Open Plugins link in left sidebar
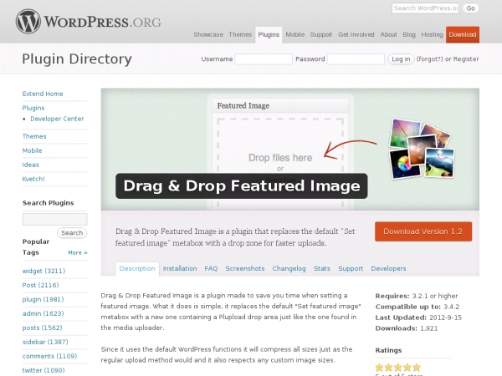502x376 pixels. pyautogui.click(x=33, y=108)
